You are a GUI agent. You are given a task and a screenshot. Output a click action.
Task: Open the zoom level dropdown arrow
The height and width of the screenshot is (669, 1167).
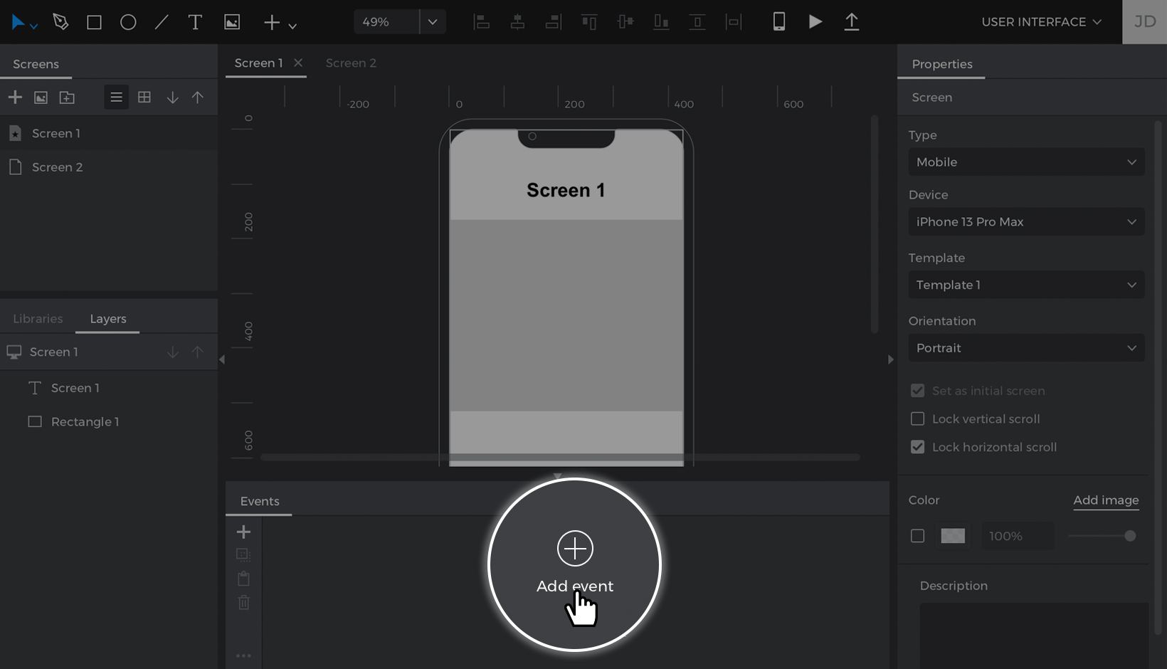click(432, 22)
